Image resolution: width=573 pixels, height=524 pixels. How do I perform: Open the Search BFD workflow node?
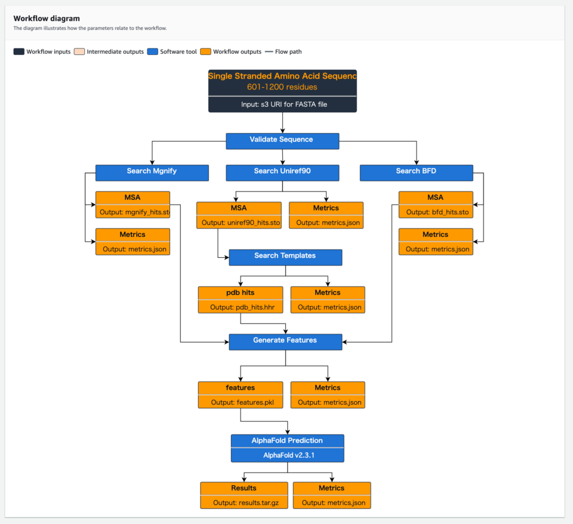point(416,172)
